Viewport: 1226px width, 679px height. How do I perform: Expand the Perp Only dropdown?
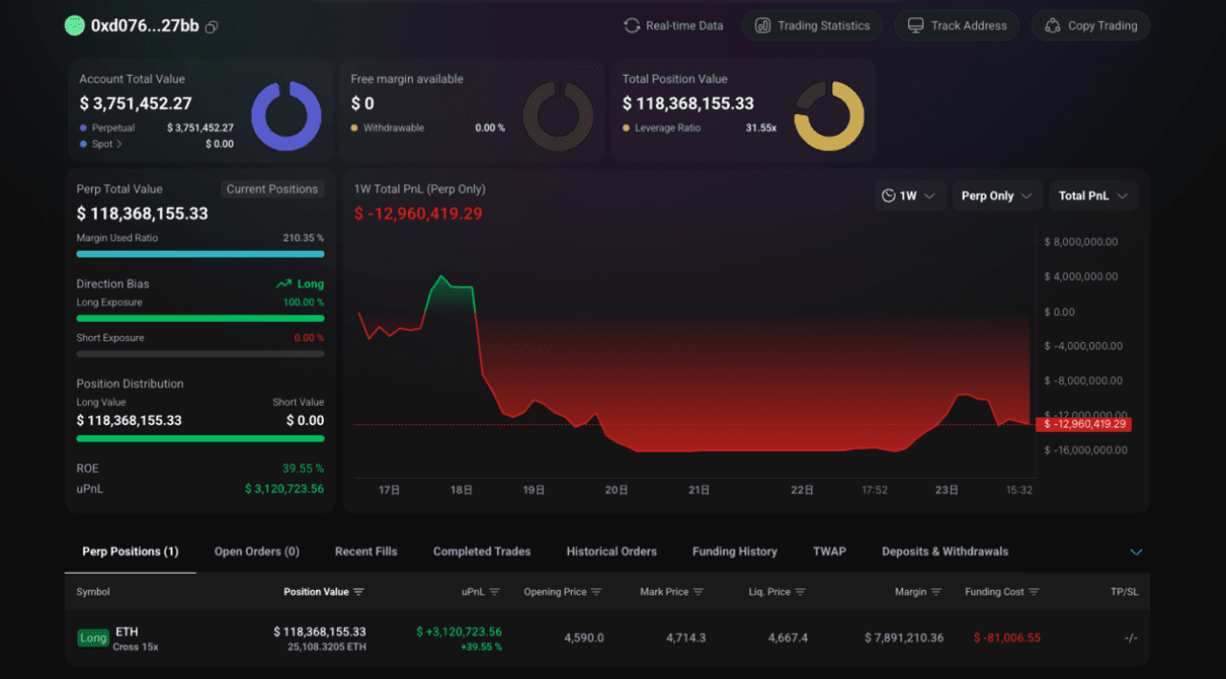tap(996, 195)
